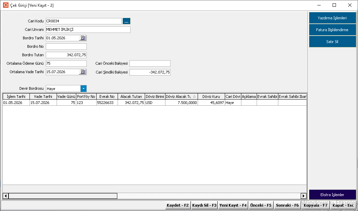Select the Portföy No cell 123
This screenshot has width=358, height=211.
click(x=86, y=103)
